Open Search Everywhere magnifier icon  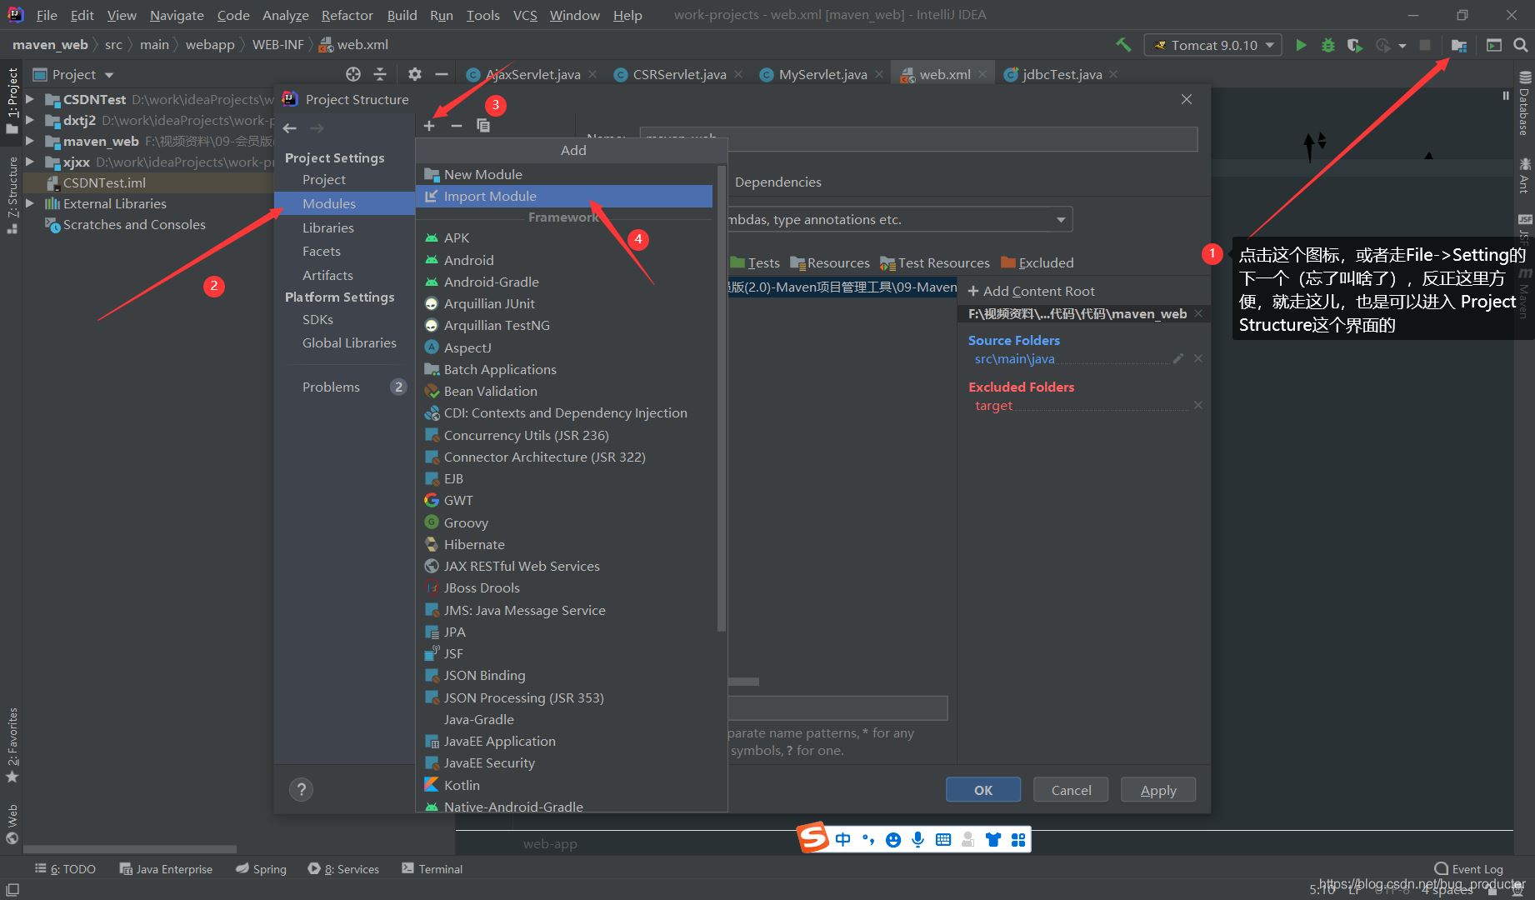click(x=1521, y=45)
